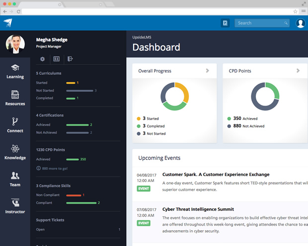308x246 pixels.
Task: Open the Knowledge menu label
Action: 15,158
